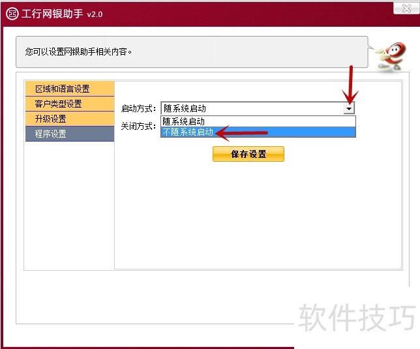Screen dimensions: 420x349
Task: Click the mascot character icon
Action: [391, 57]
